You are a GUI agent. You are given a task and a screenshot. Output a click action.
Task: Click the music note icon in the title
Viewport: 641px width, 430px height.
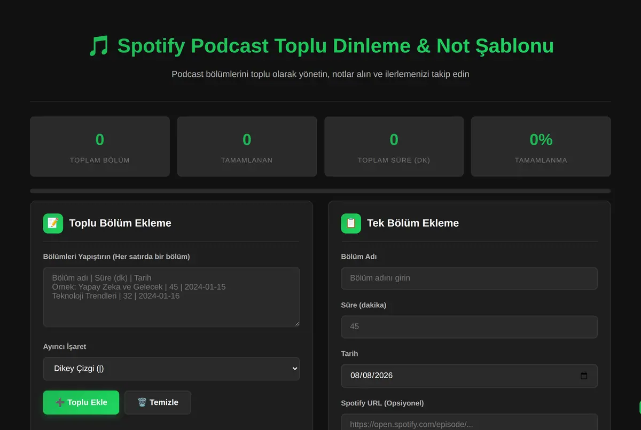click(98, 46)
